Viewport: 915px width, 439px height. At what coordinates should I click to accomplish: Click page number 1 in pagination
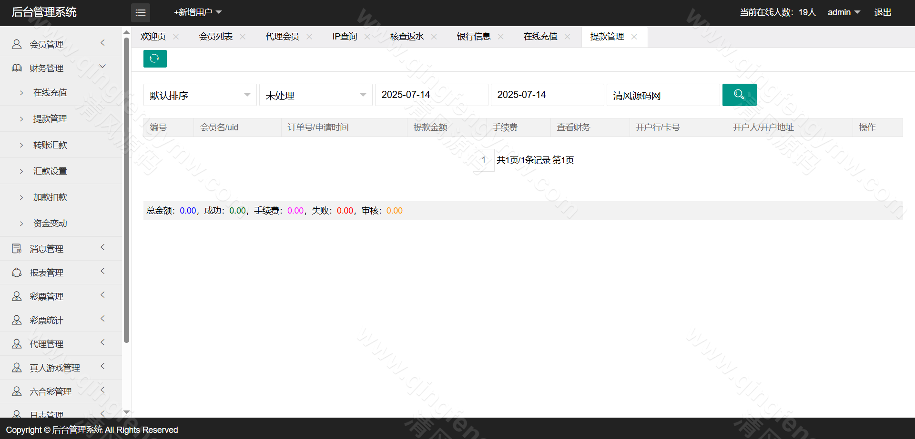point(483,160)
